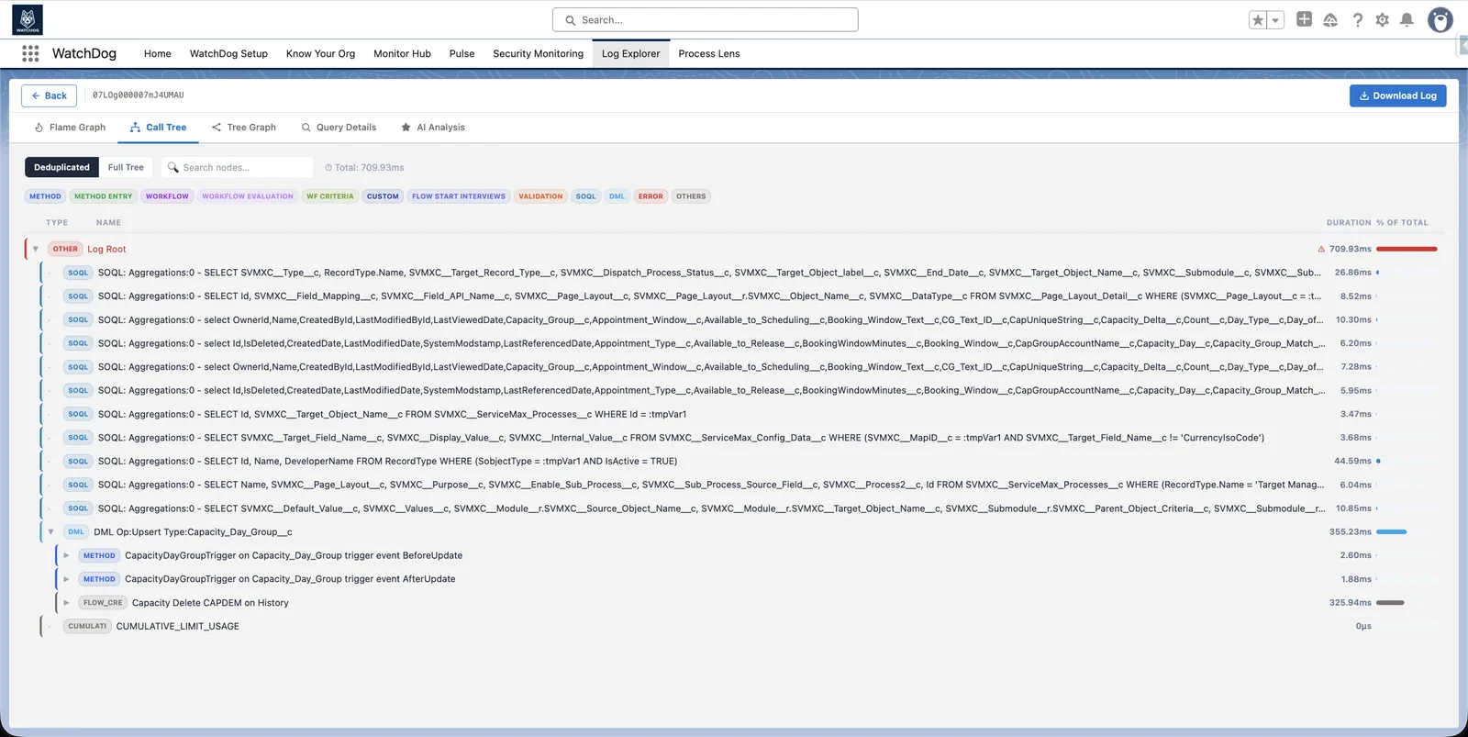This screenshot has width=1468, height=737.
Task: Open the favorites star icon
Action: pos(1258,20)
